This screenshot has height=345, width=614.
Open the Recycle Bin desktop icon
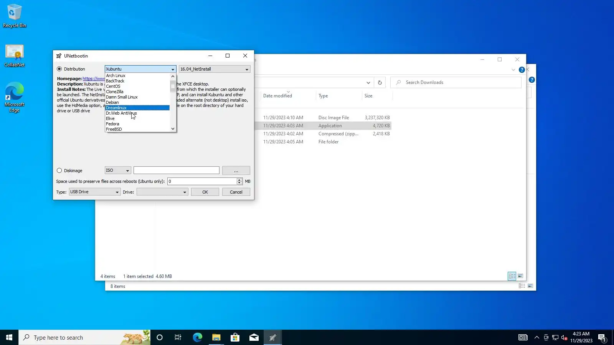tap(15, 16)
